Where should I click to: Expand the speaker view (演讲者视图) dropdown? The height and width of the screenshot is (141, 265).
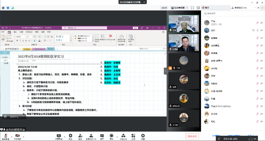point(179,8)
